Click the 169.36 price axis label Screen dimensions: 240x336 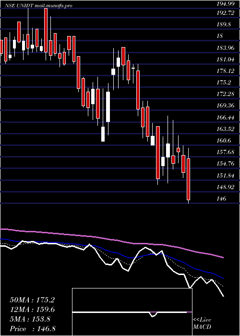[x=226, y=106]
